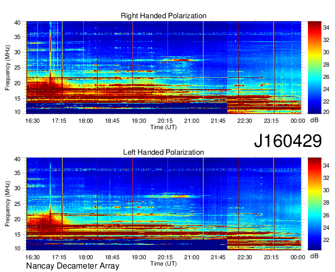Click "Frequency (MHz)" axis label of Right Handed plot
The image size is (335, 272).
pyautogui.click(x=7, y=68)
